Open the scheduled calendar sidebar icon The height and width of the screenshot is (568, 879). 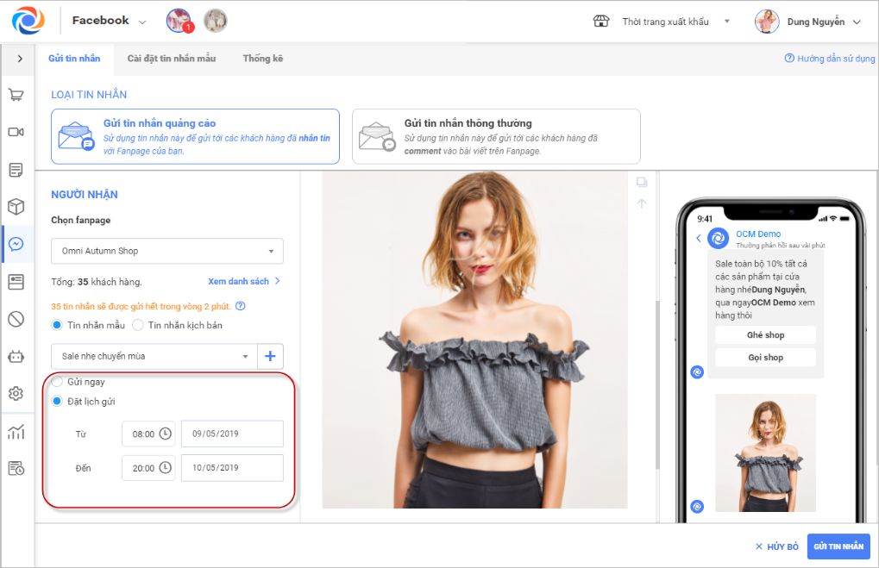(16, 468)
